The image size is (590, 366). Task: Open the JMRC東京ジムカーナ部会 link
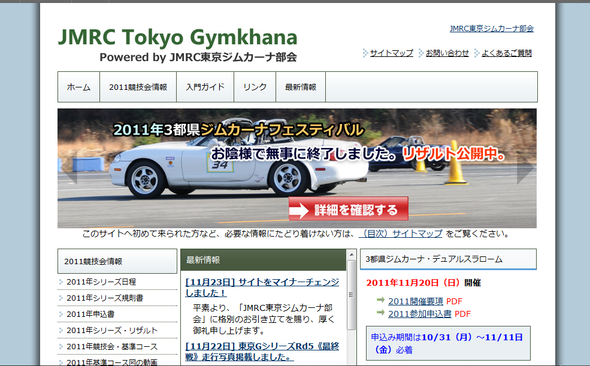click(491, 29)
